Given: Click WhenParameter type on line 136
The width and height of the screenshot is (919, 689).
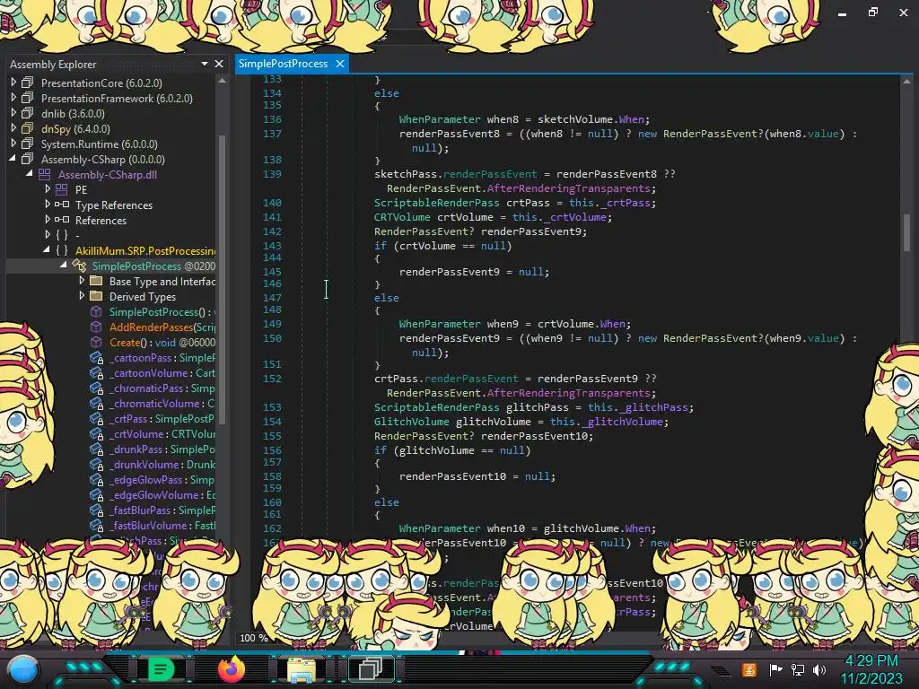Looking at the screenshot, I should coord(440,119).
